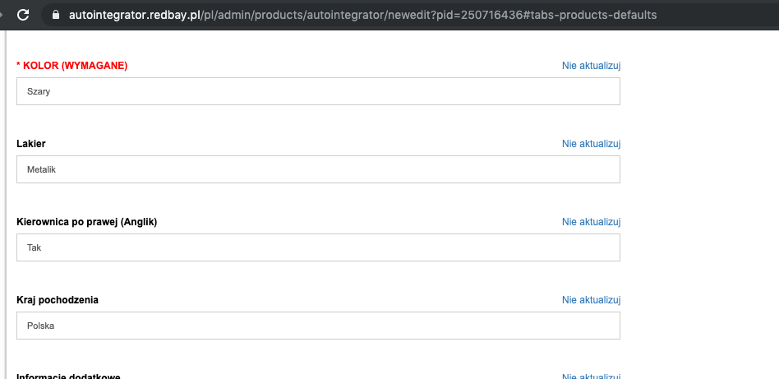Focus the Kierownica po prawej field
Viewport: 779px width, 379px height.
[x=318, y=247]
